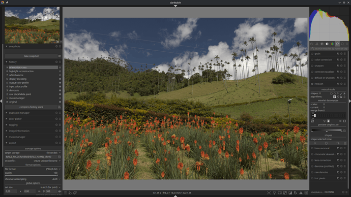351x197 pixels.
Task: Open quick presets menu in bottom bar
Action: point(65,193)
